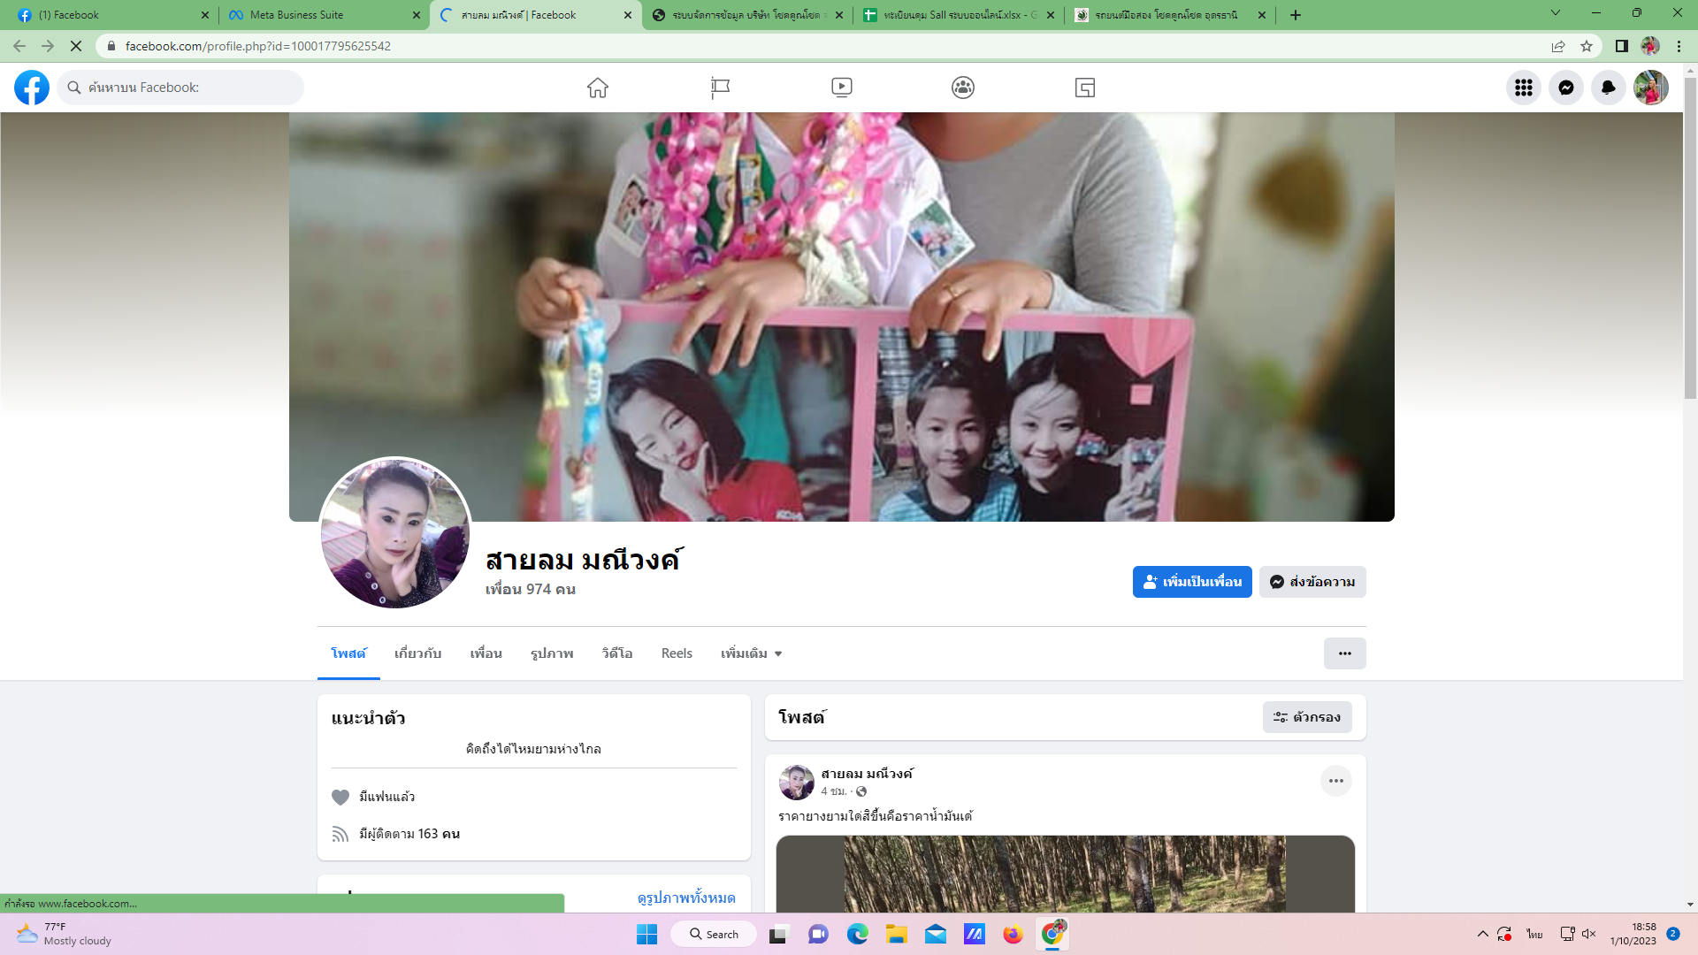Open the Messenger icon at top right
Screen dimensions: 1698x955
[1565, 88]
